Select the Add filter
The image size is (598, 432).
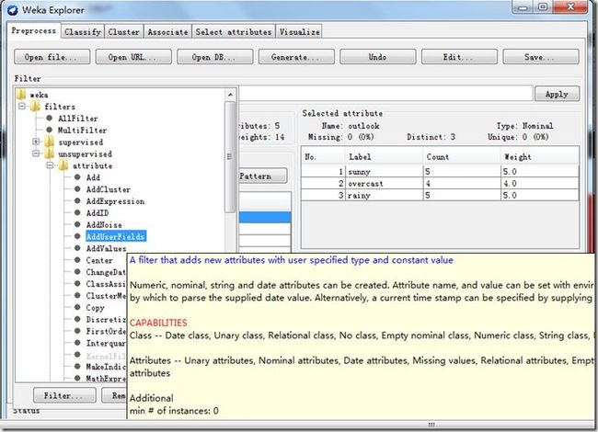(93, 177)
